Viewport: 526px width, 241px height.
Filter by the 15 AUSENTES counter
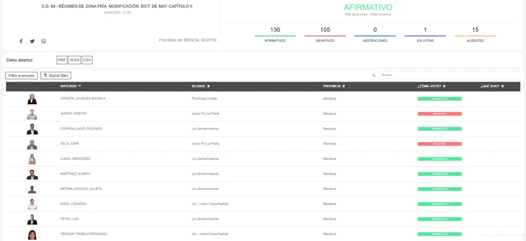(x=475, y=35)
